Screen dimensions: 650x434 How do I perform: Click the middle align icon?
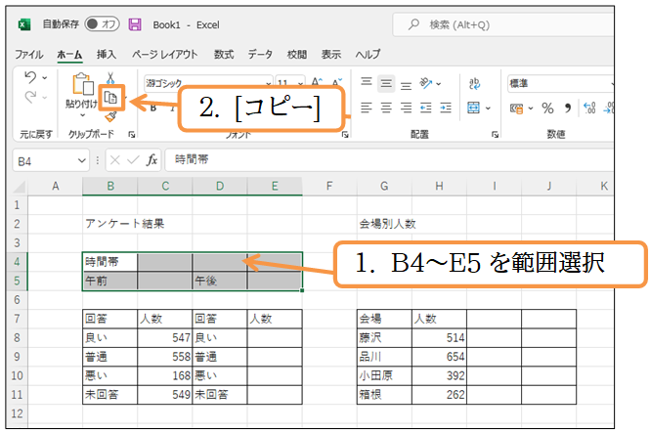[386, 84]
